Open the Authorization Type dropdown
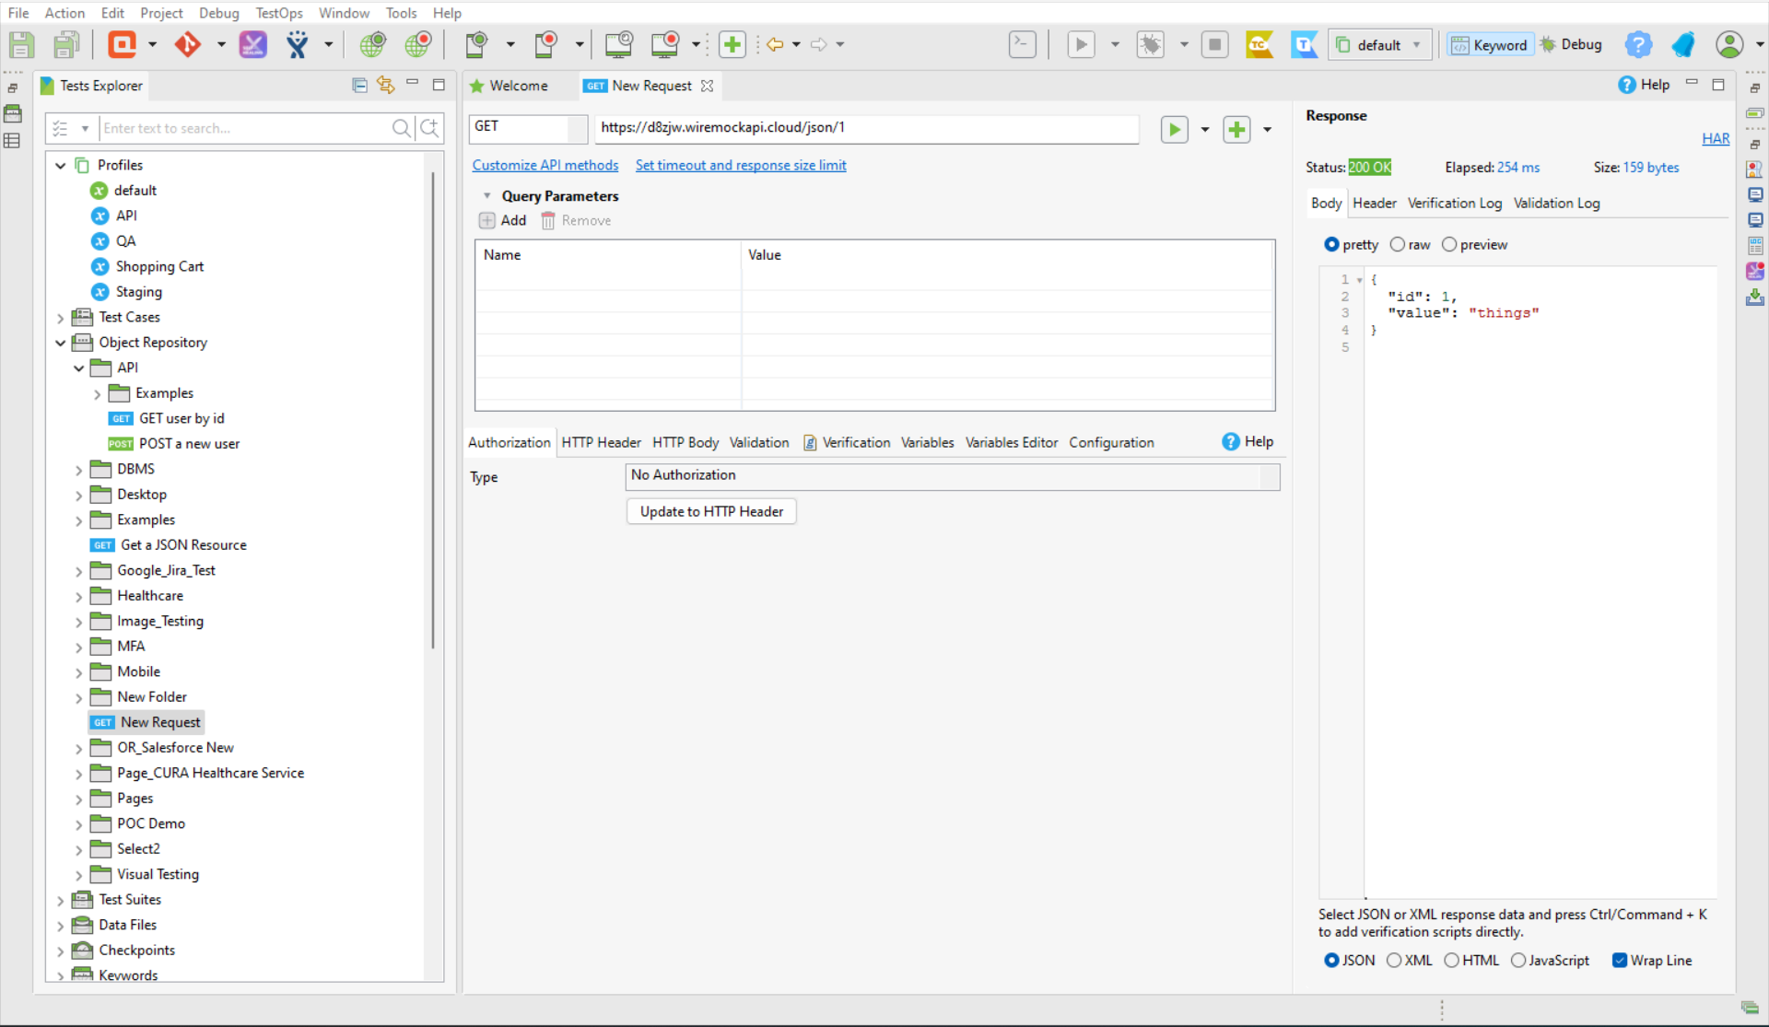 click(x=953, y=476)
